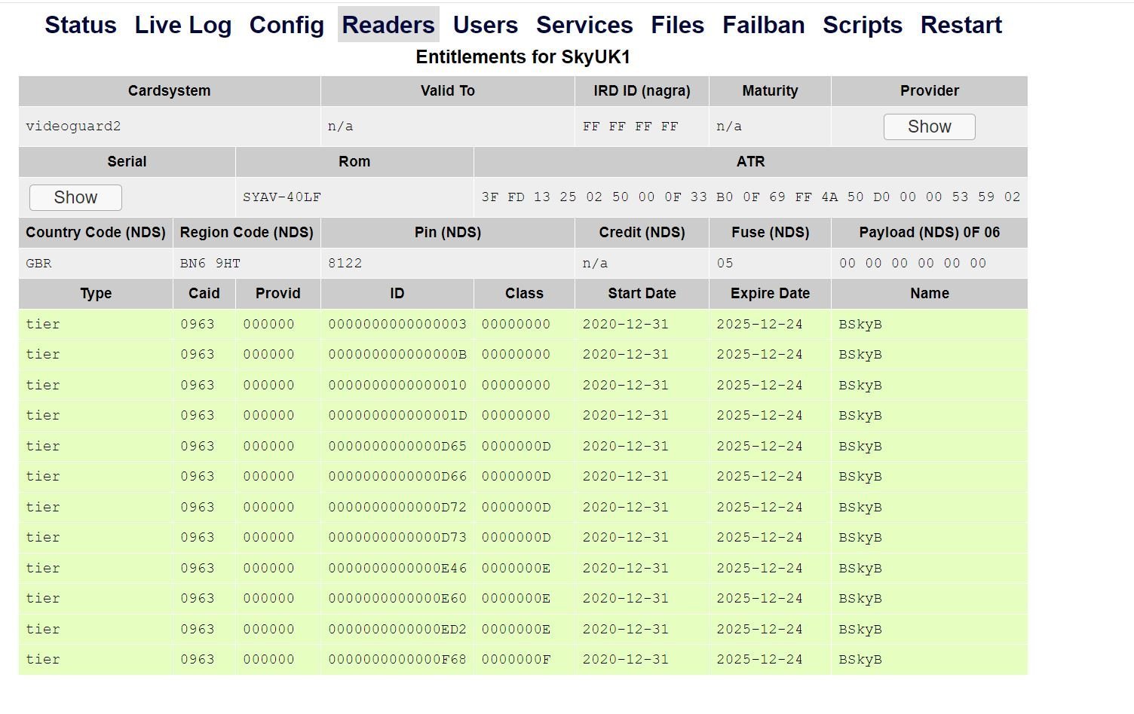Open the Config menu

287,25
